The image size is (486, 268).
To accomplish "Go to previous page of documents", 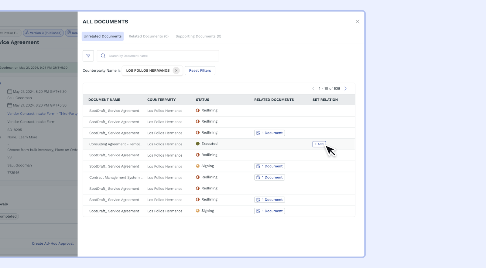I will 313,89.
